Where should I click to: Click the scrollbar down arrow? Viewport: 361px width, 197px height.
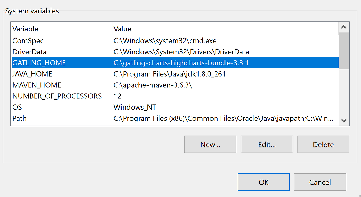[343, 121]
